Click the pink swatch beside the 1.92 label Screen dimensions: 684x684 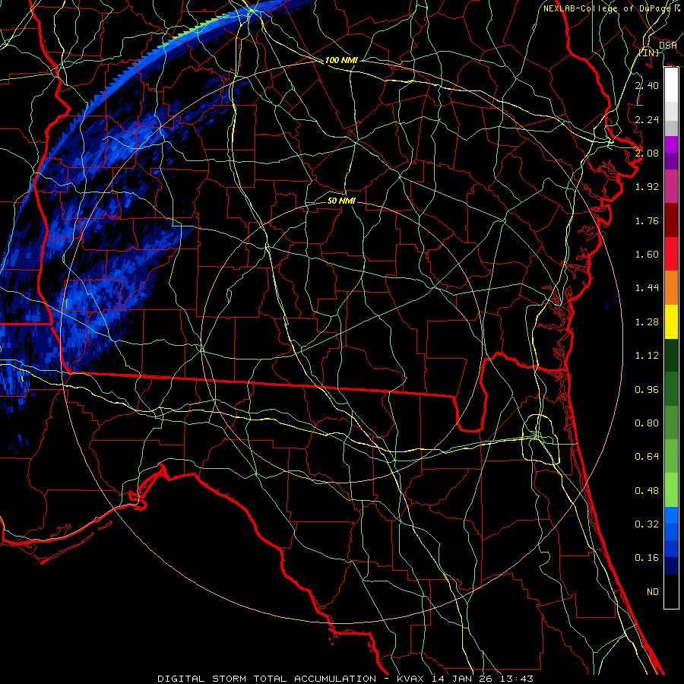[671, 186]
